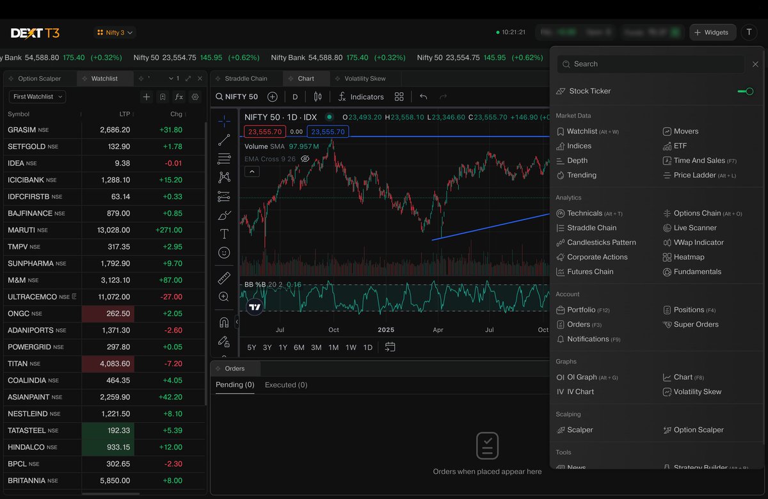Set chart range to 5Y

pos(252,347)
